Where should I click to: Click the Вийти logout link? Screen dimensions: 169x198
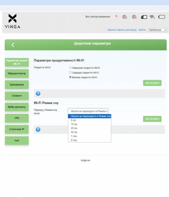pos(142,30)
